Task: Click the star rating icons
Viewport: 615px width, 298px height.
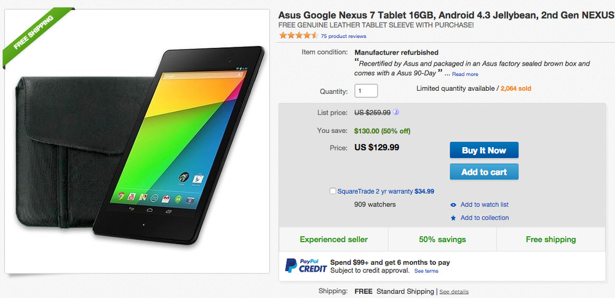Action: pos(298,36)
